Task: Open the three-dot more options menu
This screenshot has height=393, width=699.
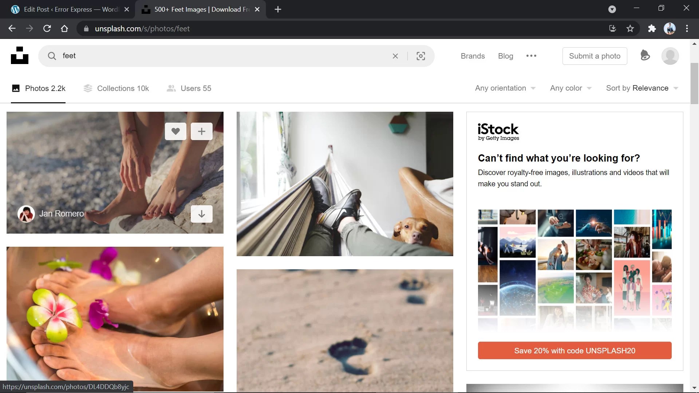Action: pyautogui.click(x=531, y=56)
